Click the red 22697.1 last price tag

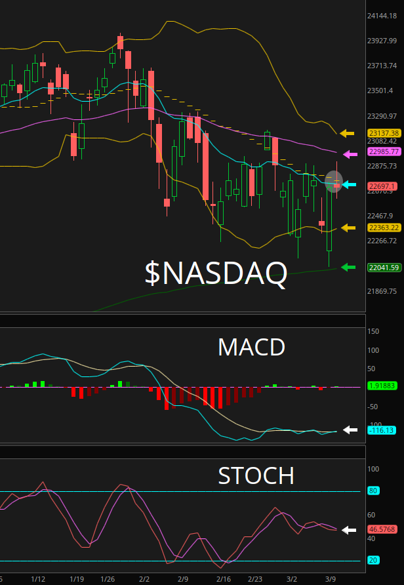382,186
